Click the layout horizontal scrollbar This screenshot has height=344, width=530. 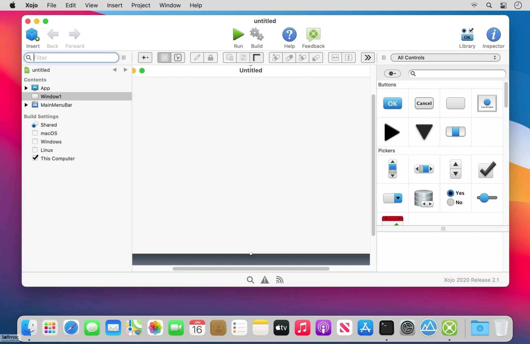251,269
